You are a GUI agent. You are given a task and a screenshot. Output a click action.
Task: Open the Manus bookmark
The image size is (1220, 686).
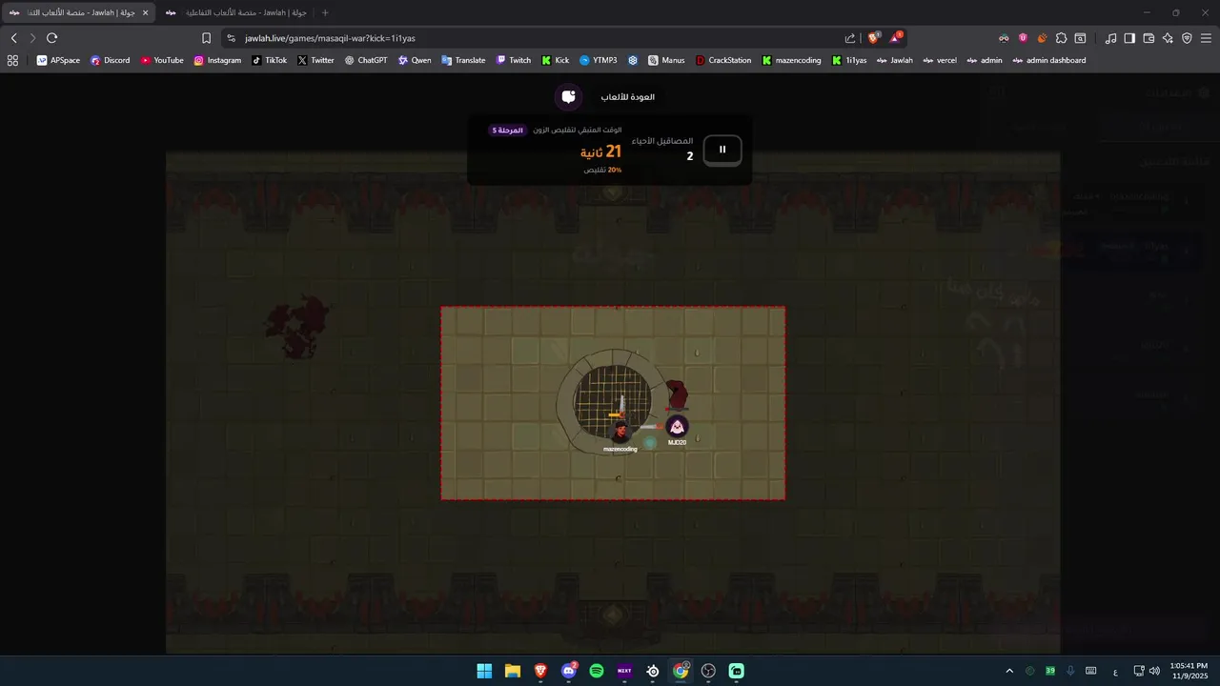[666, 60]
